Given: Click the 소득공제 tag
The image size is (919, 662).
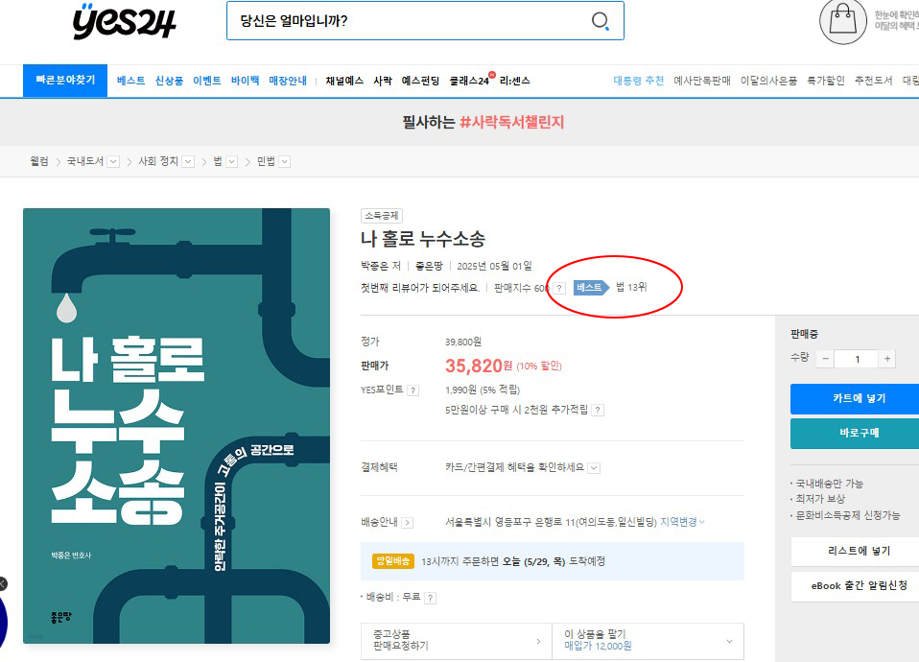Looking at the screenshot, I should click(382, 216).
